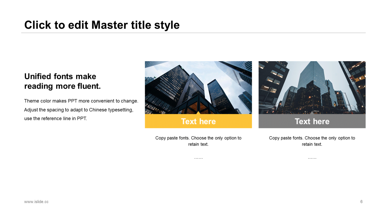Screen dimensions: 387x218
Task: Select the yellow 'Text here' banner
Action: pyautogui.click(x=198, y=121)
